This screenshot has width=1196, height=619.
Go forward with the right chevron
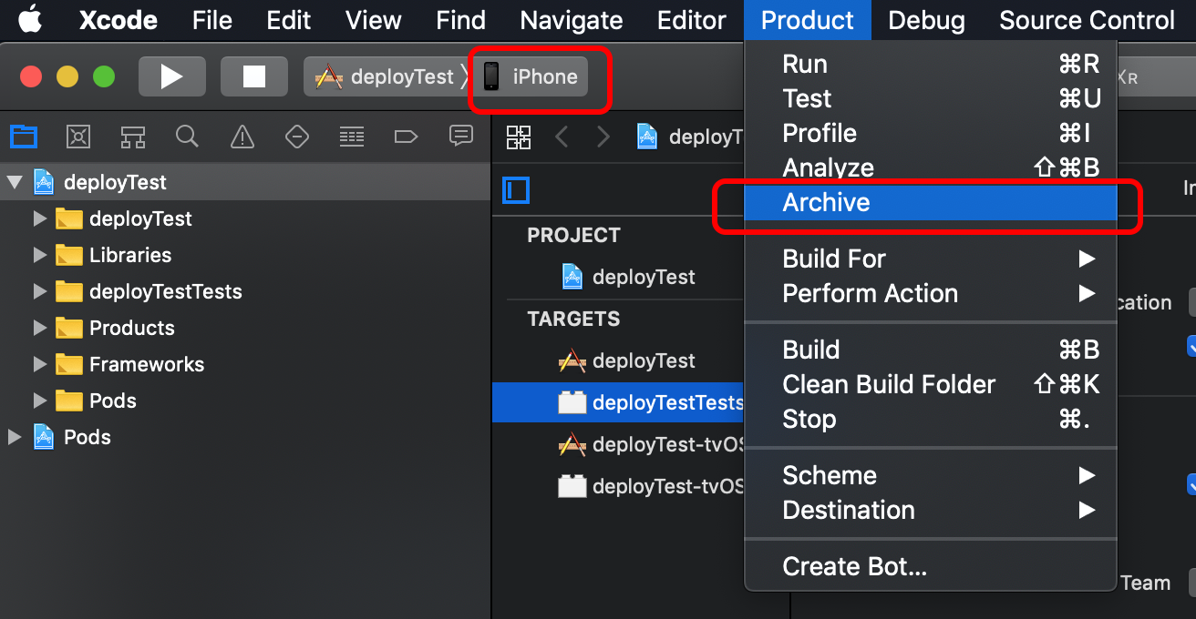coord(603,137)
